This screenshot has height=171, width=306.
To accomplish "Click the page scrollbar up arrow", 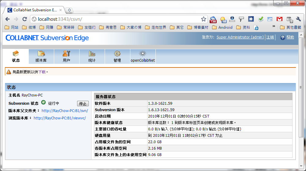I will [301, 35].
